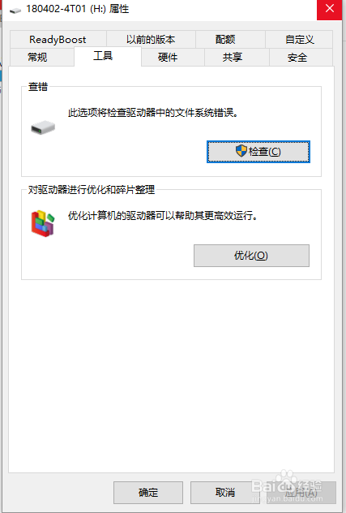The width and height of the screenshot is (346, 513).
Task: Open the 安全 tab
Action: tap(297, 58)
